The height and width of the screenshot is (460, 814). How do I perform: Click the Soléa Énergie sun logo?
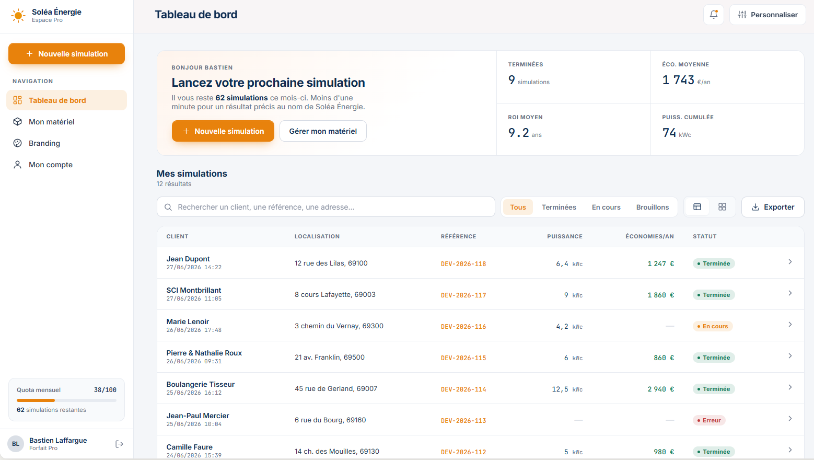(18, 16)
